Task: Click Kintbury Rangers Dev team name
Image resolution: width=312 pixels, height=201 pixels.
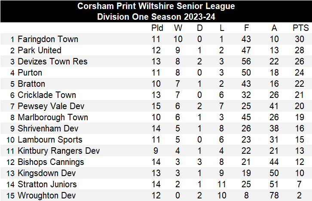Action: tap(59, 151)
